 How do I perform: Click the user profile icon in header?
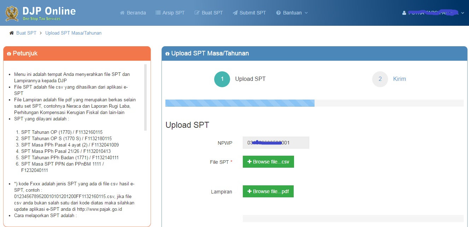(404, 13)
